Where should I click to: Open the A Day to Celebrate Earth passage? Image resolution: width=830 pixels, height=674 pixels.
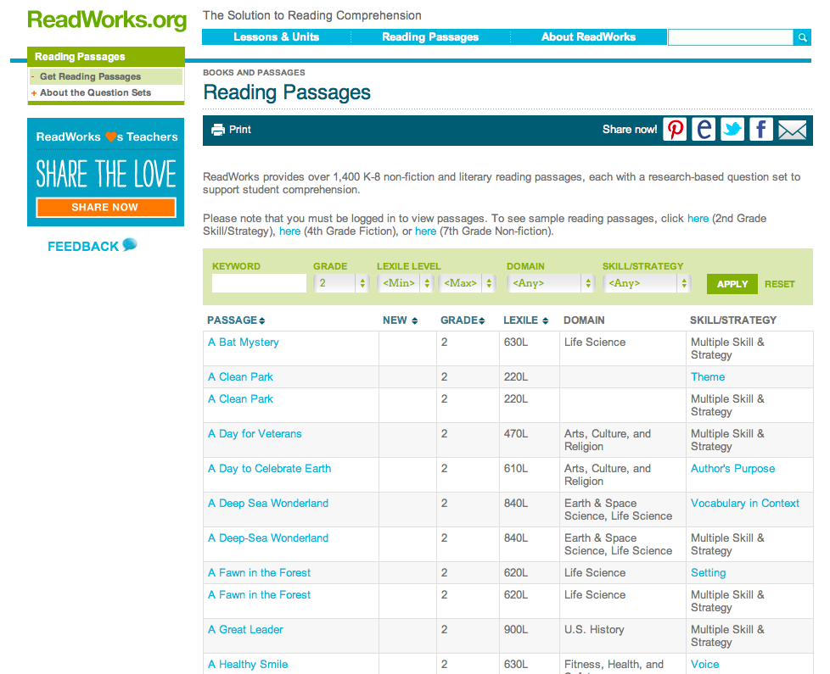[x=269, y=468]
